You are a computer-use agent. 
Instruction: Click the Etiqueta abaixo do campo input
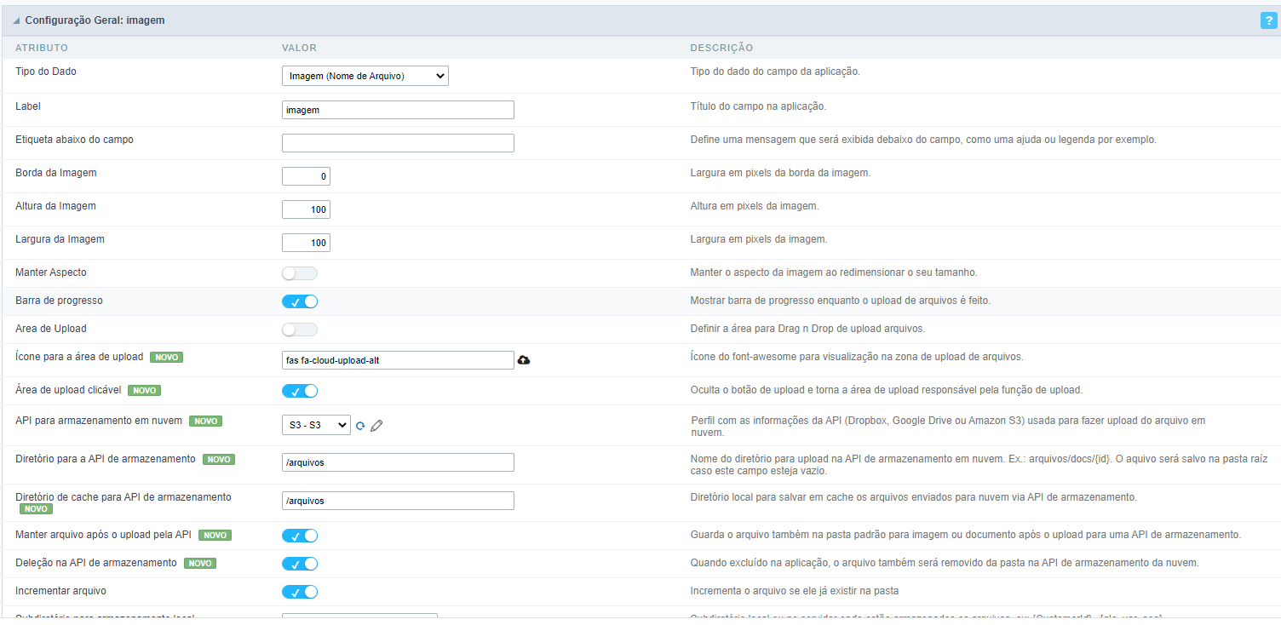coord(398,143)
